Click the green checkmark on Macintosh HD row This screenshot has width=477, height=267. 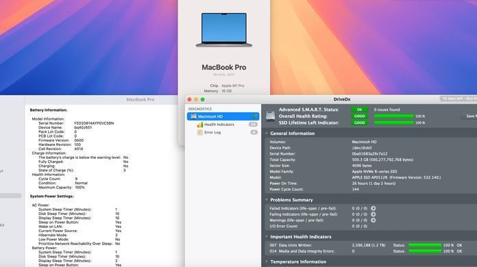click(254, 116)
